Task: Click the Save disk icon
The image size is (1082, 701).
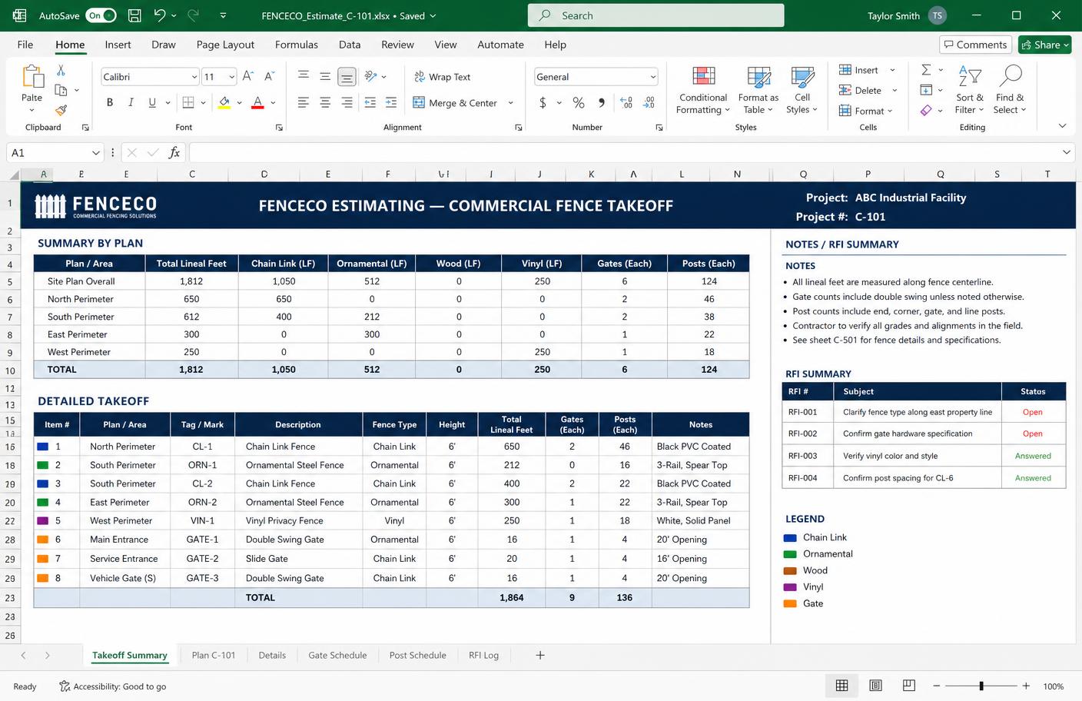Action: 134,15
